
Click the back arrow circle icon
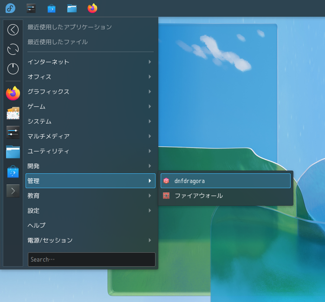[13, 30]
